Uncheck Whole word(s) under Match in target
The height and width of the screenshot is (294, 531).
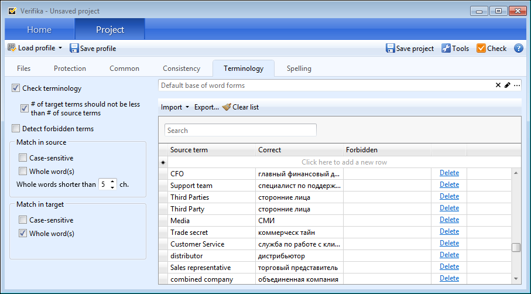[23, 233]
